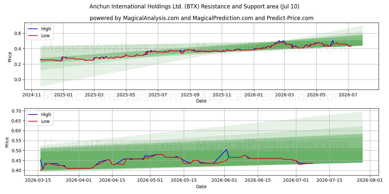
Task: Click the 2026-07-01 tick label on the bottom chart
Action: coord(296,180)
